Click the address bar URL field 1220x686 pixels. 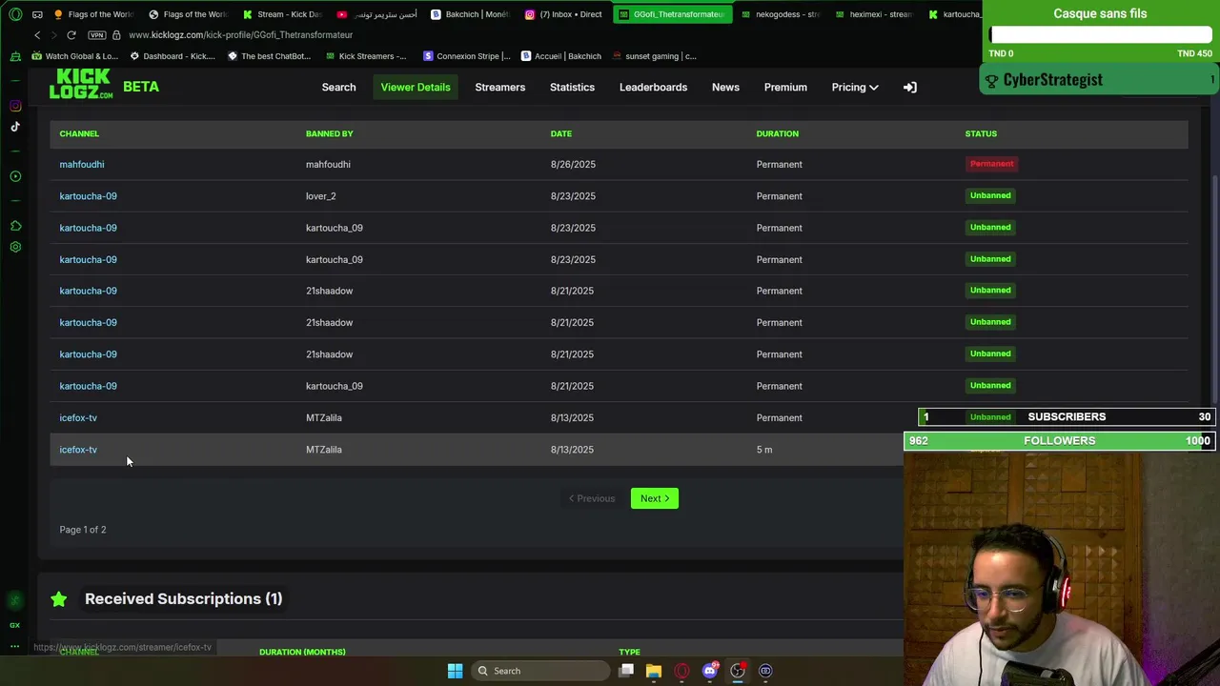point(240,35)
